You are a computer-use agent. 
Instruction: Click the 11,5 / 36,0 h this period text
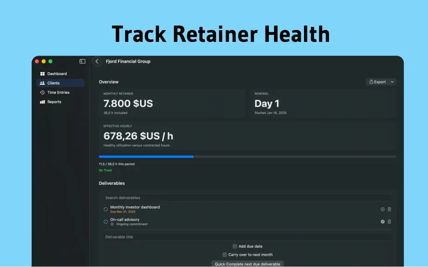(x=117, y=164)
